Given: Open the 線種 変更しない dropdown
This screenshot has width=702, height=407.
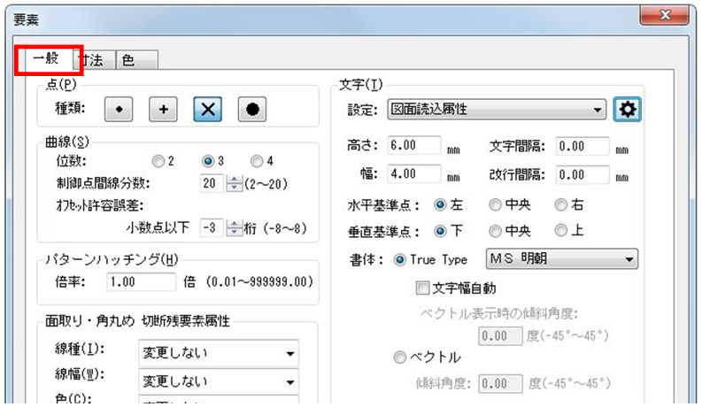Looking at the screenshot, I should click(220, 354).
